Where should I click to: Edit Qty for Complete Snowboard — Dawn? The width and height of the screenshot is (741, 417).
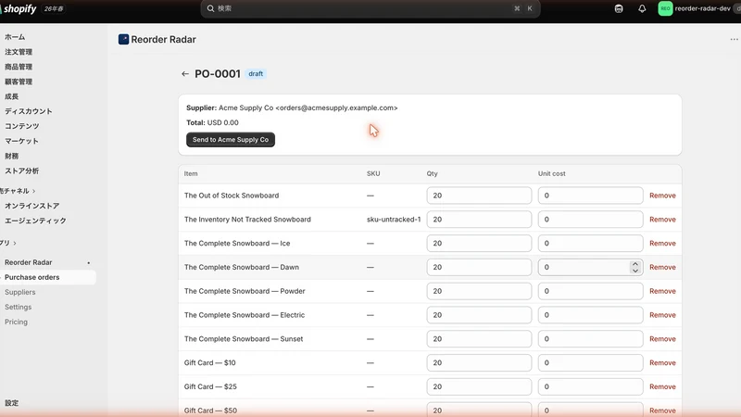479,267
